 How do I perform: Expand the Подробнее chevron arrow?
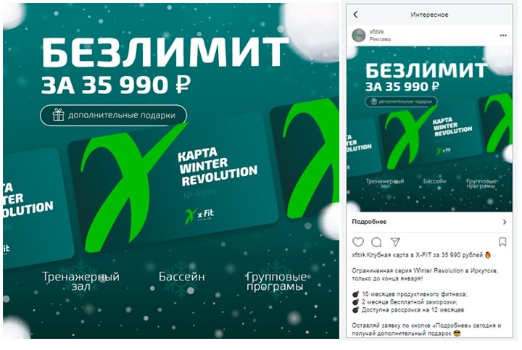(505, 222)
